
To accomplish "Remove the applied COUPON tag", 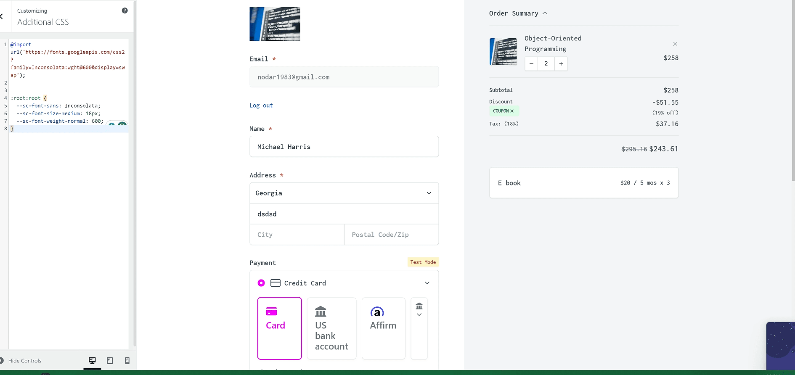I will click(512, 111).
